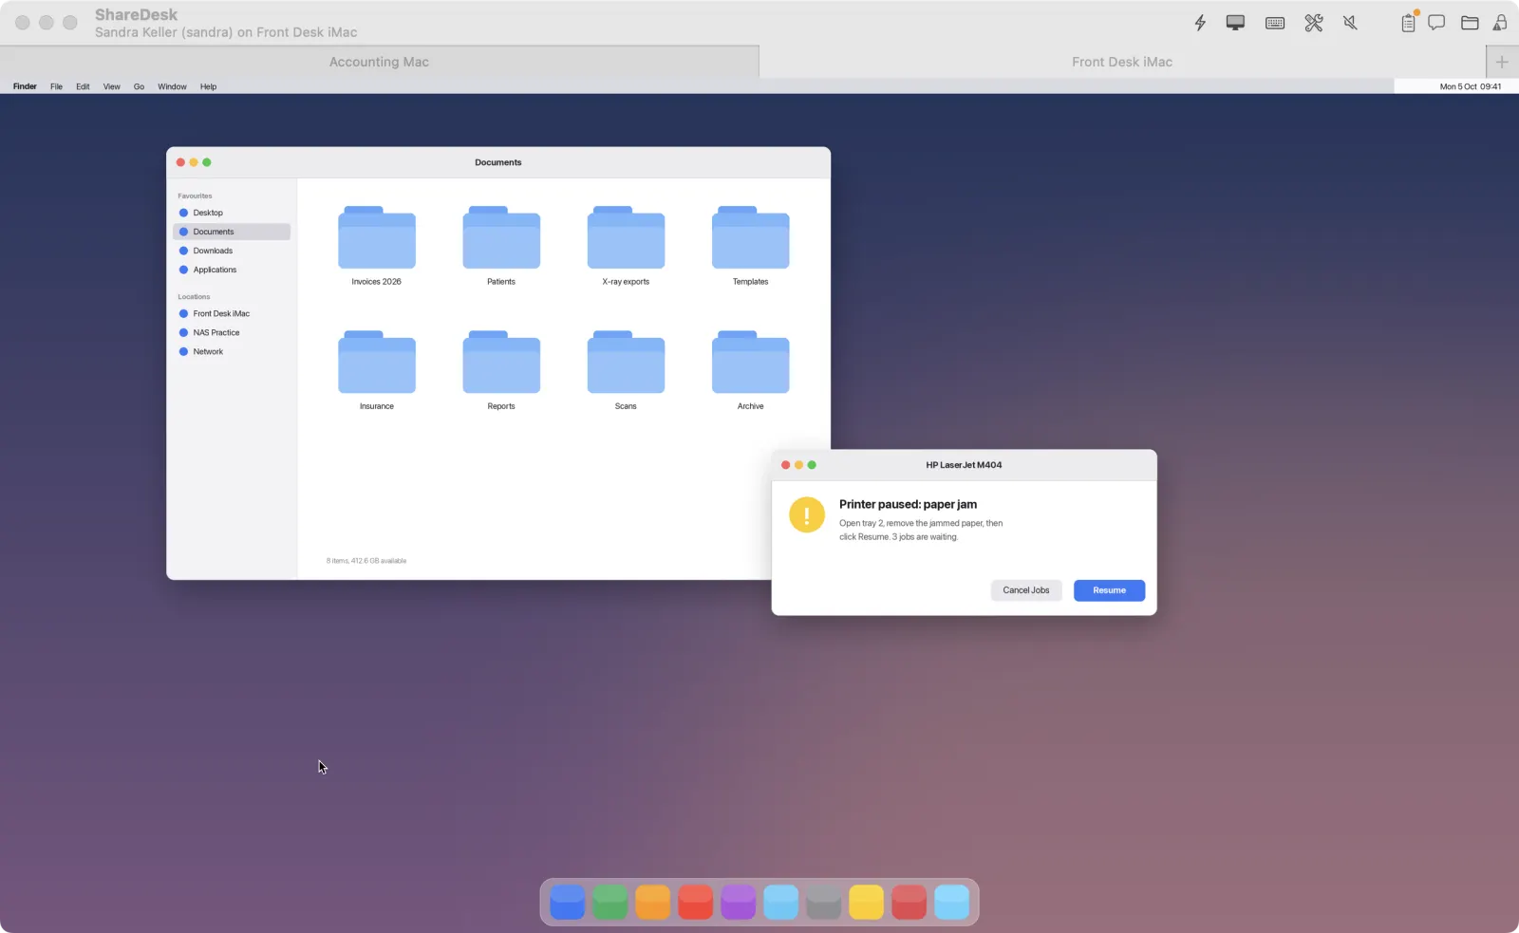Click the yellow warning icon in dialog
The height and width of the screenshot is (933, 1519).
pos(807,514)
